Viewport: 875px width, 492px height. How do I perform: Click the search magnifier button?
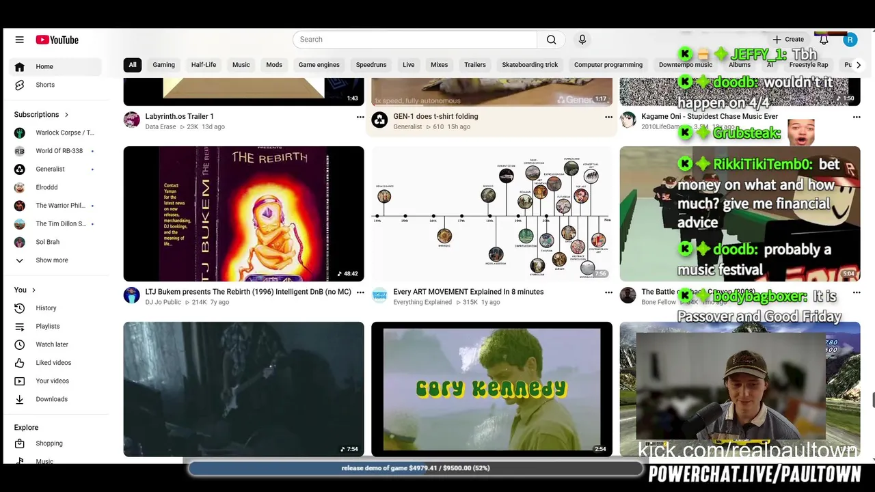pyautogui.click(x=551, y=40)
